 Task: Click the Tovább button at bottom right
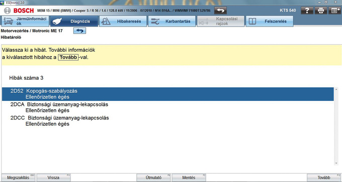tap(324, 177)
